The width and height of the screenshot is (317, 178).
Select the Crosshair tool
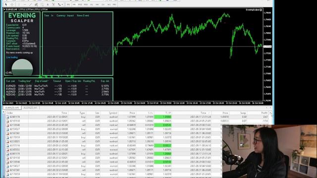[x=12, y=4]
